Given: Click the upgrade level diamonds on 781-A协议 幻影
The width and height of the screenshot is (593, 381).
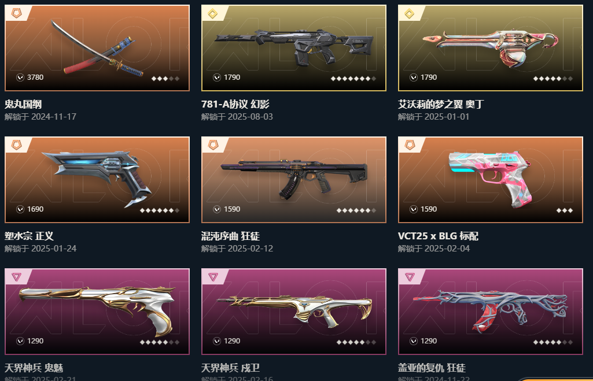Looking at the screenshot, I should tap(353, 79).
